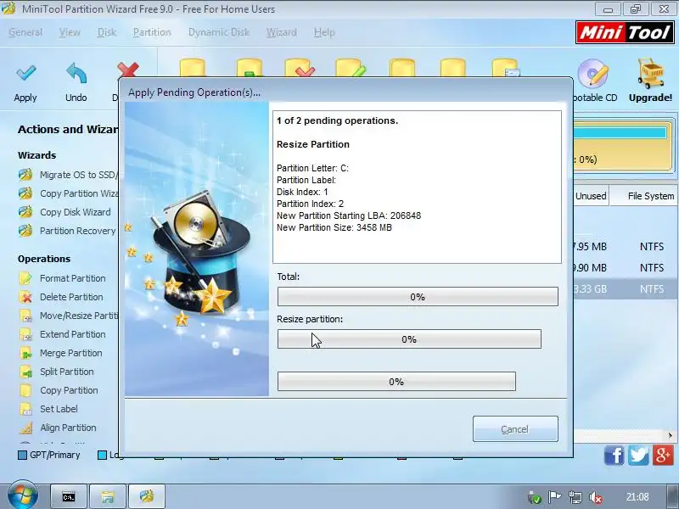679x509 pixels.
Task: Select the highlighted 3.33 GB partition row
Action: click(x=626, y=289)
